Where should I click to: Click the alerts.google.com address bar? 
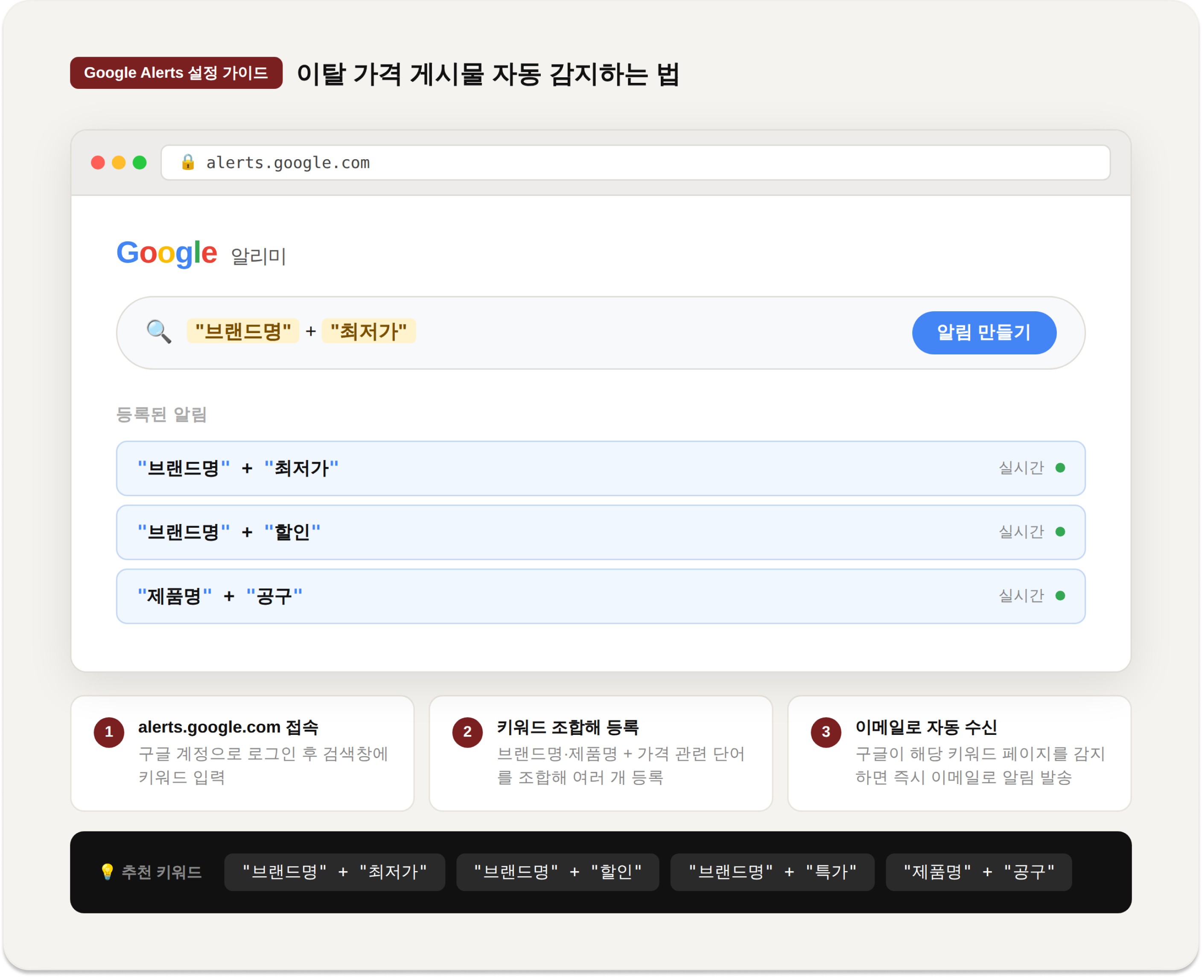(x=636, y=163)
